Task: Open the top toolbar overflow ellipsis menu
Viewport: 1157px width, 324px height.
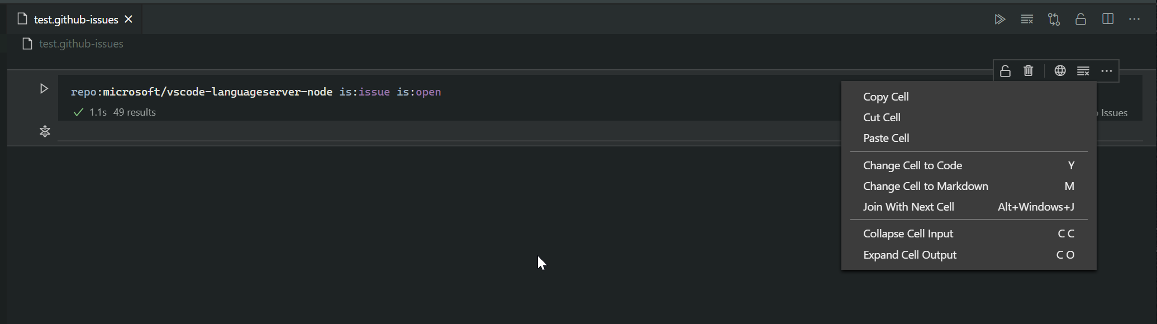Action: 1134,19
